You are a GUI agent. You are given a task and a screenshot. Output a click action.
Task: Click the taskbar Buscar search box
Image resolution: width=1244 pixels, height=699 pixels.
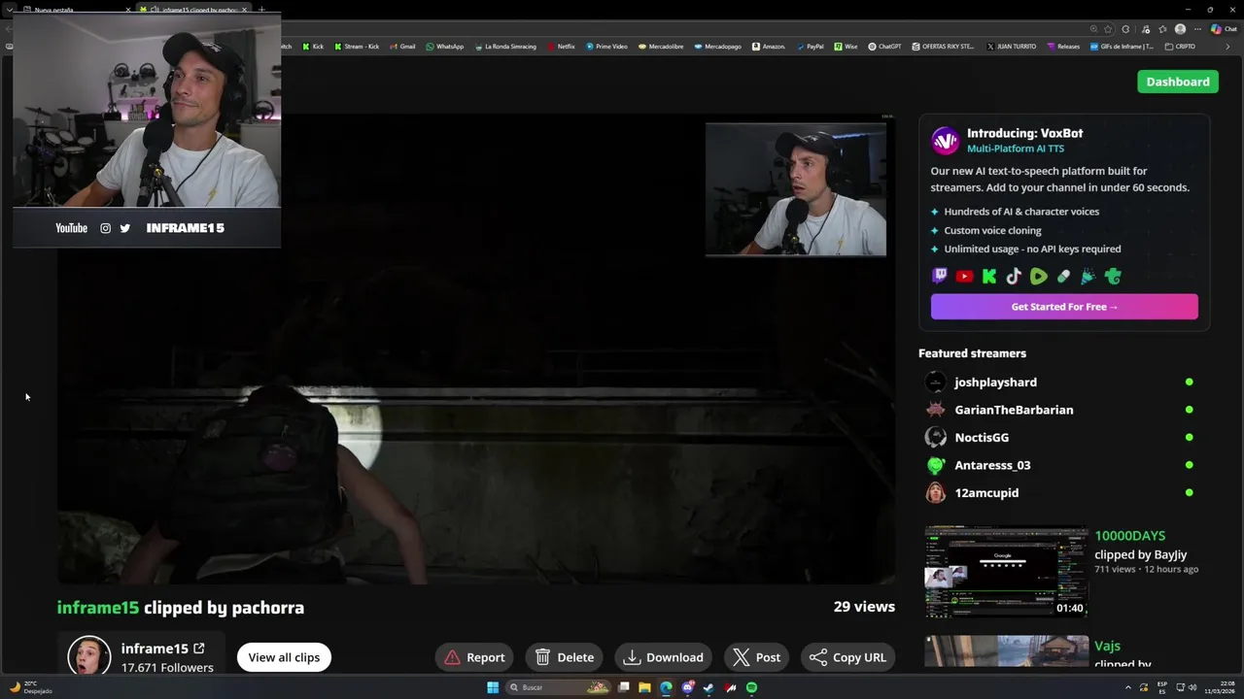558,687
